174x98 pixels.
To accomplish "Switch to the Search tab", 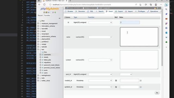I will pyautogui.click(x=100, y=11).
